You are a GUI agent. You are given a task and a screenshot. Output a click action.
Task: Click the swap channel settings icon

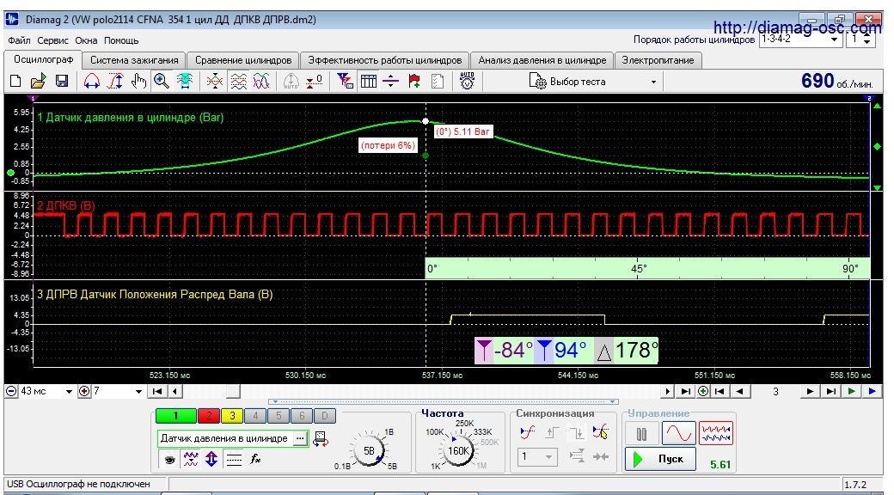321,438
